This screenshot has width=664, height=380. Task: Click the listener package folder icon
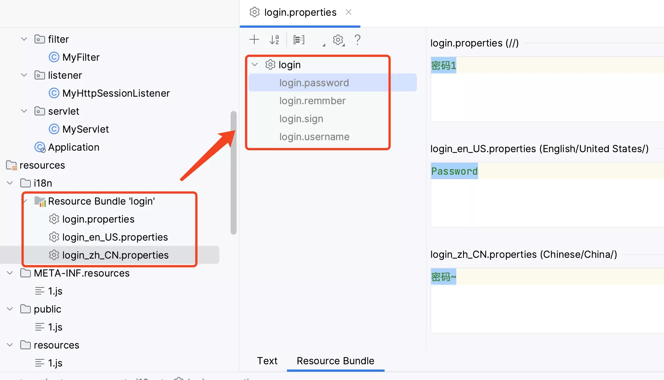[x=39, y=75]
